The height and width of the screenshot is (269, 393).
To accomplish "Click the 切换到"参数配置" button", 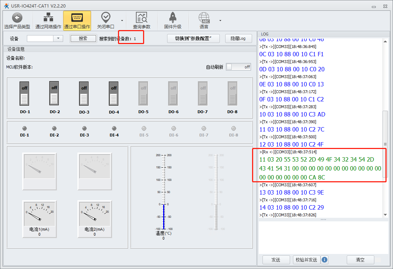I will coord(193,38).
